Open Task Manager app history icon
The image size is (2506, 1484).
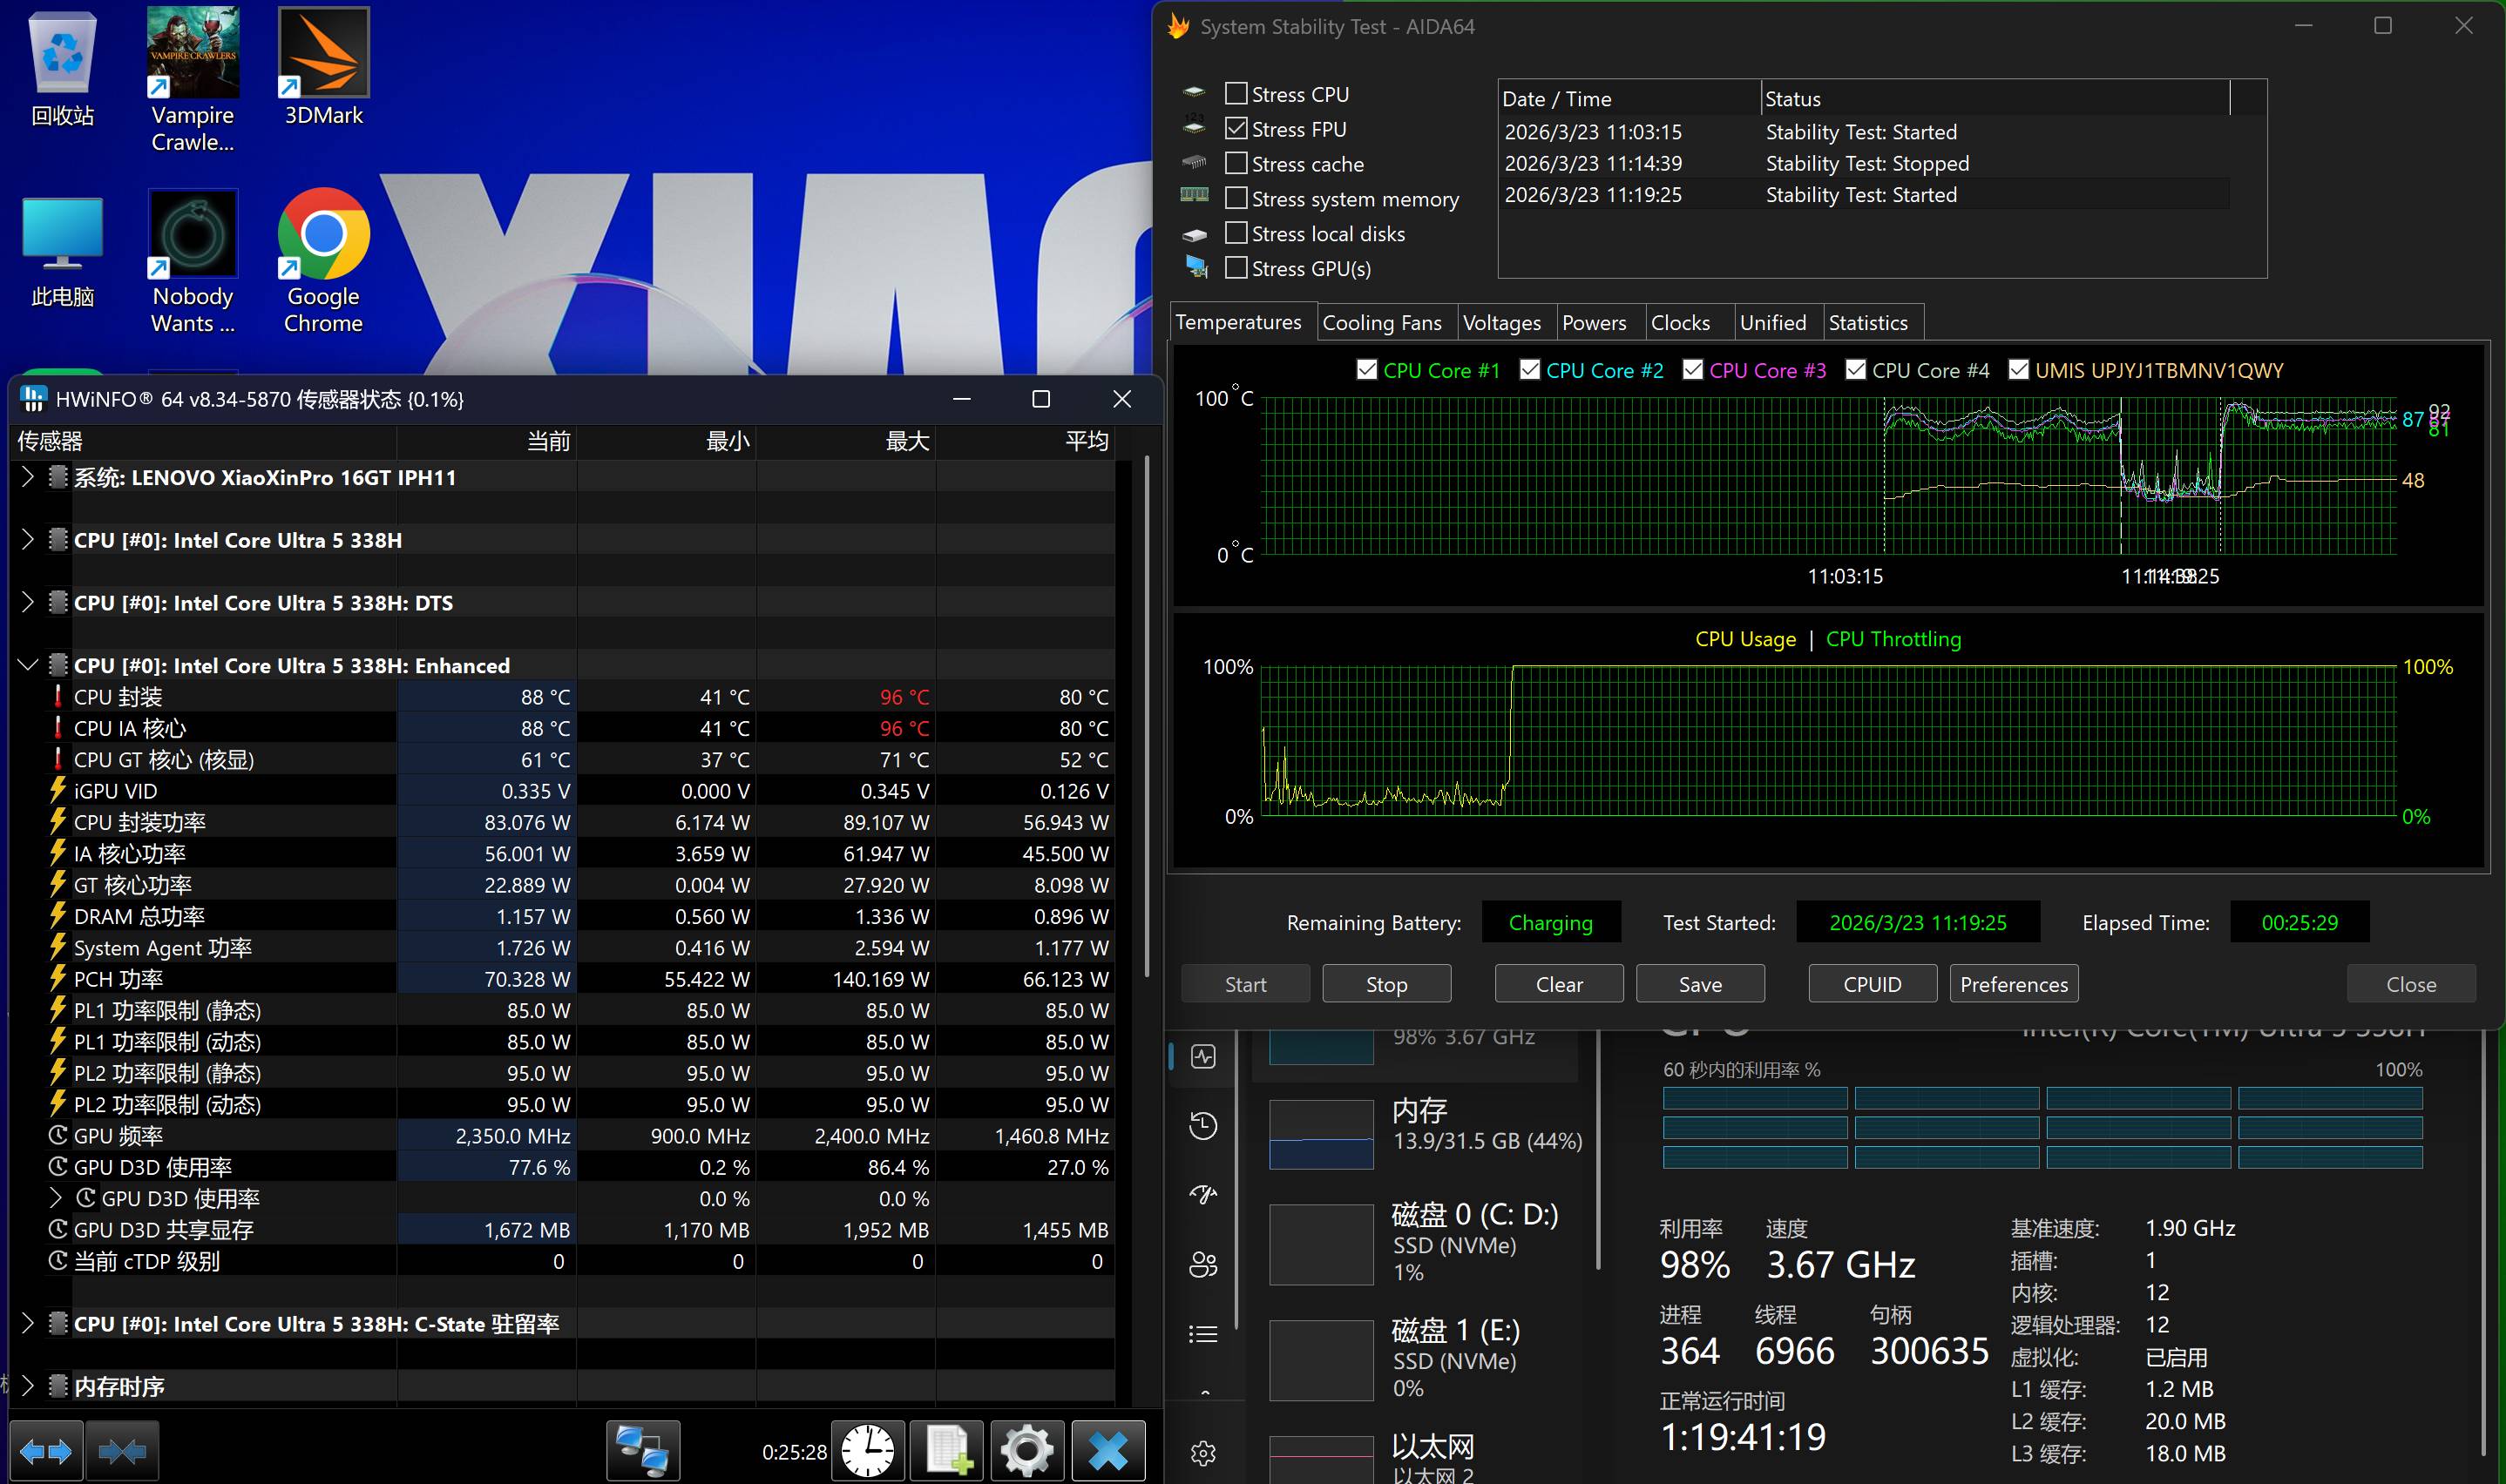1202,1126
